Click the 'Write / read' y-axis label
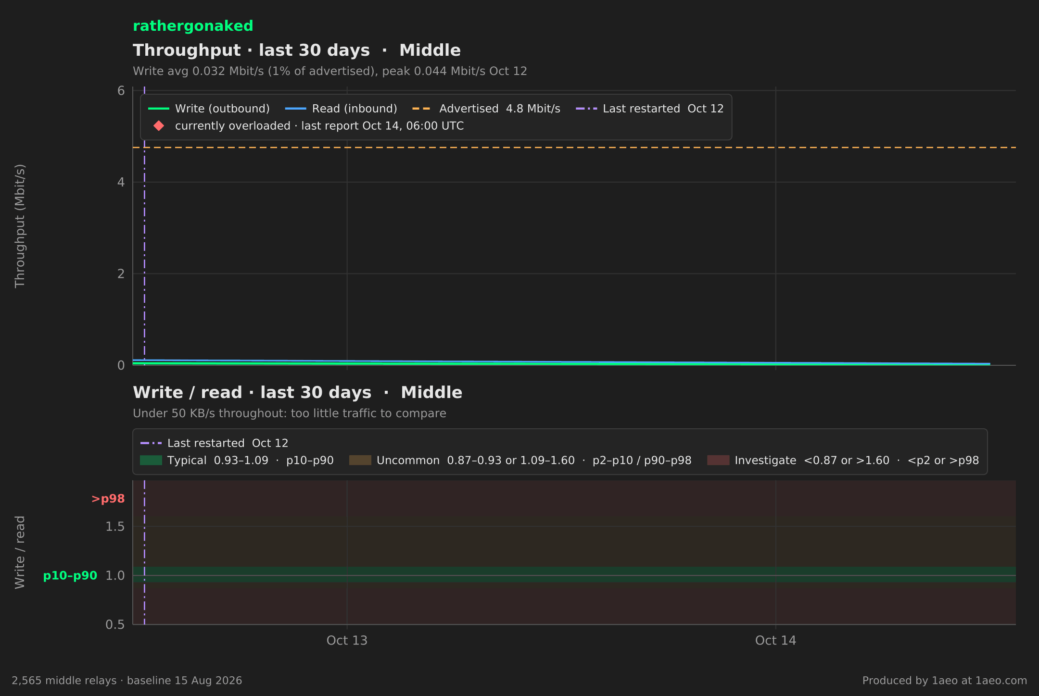Viewport: 1039px width, 696px height. point(20,552)
